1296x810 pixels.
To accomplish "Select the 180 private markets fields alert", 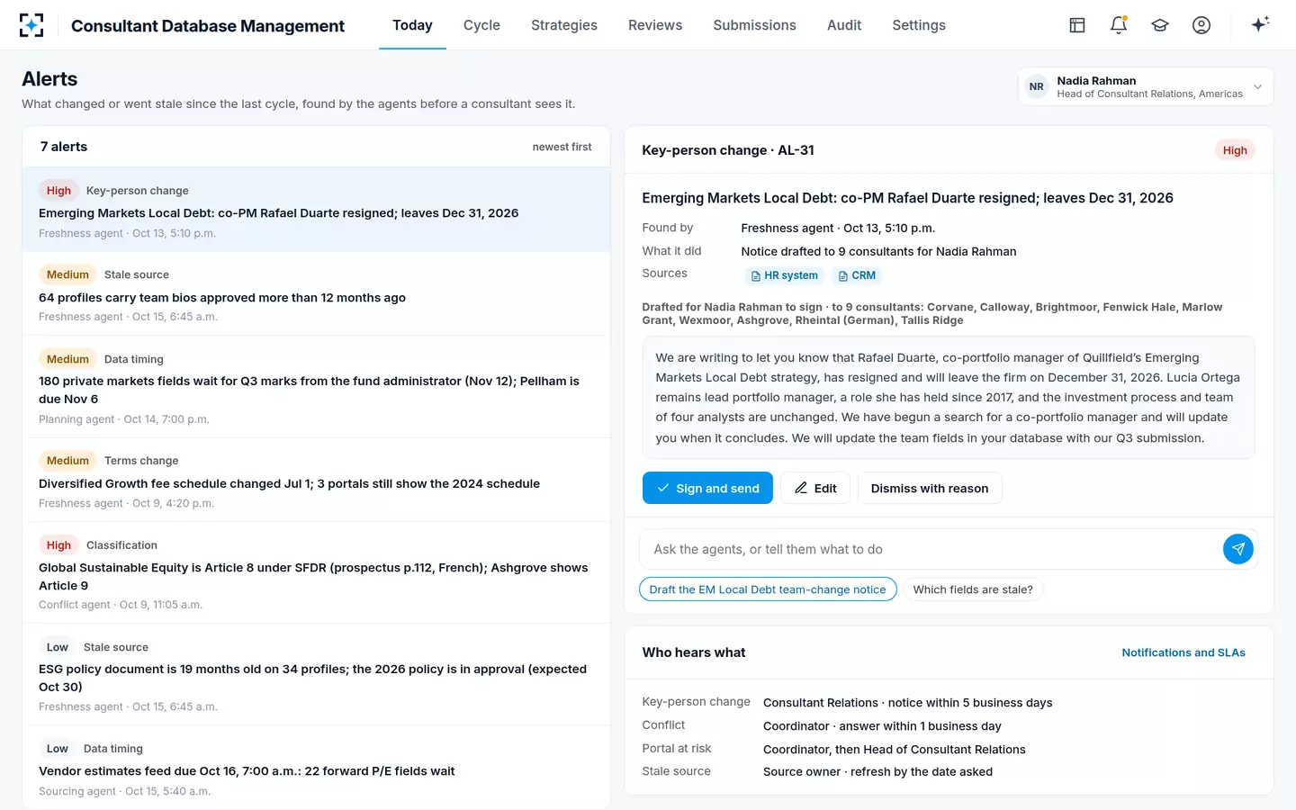I will (x=316, y=387).
